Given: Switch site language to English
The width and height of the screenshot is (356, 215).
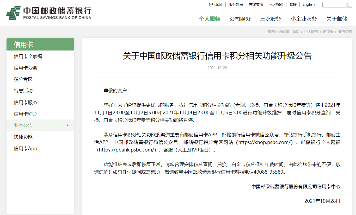Looking at the screenshot, I should pyautogui.click(x=309, y=4).
